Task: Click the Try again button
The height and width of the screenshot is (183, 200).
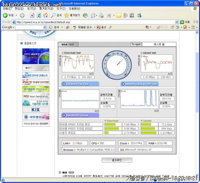Action: pyautogui.click(x=136, y=44)
